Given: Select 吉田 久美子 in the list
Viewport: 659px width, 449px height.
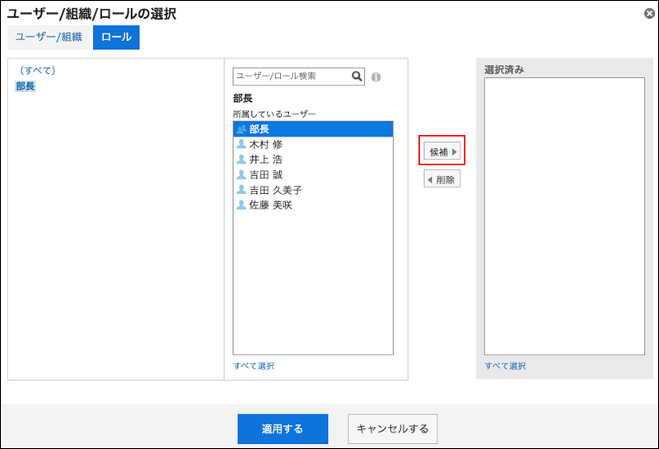Looking at the screenshot, I should (x=313, y=190).
